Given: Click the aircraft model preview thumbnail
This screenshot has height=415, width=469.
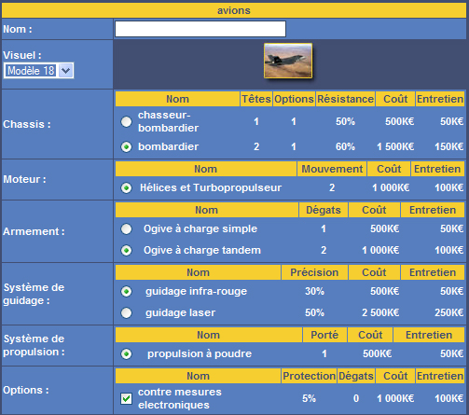Looking at the screenshot, I should click(288, 61).
